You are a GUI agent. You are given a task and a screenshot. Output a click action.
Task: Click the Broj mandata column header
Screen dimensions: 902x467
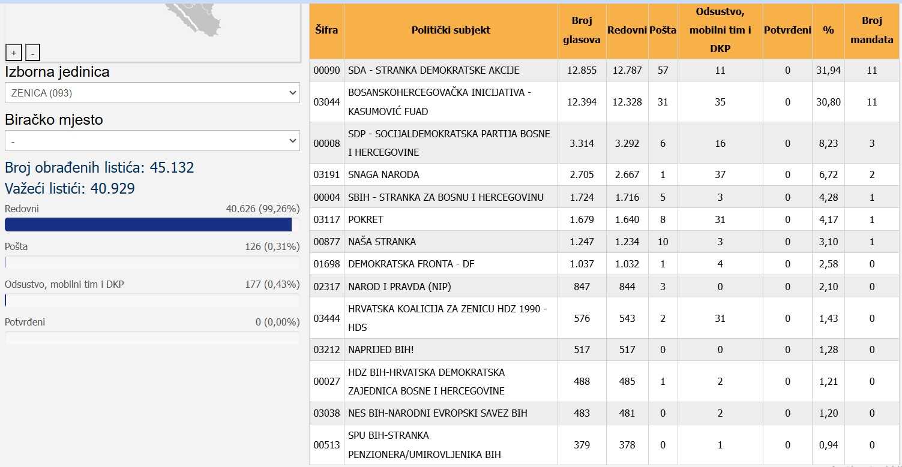coord(871,30)
